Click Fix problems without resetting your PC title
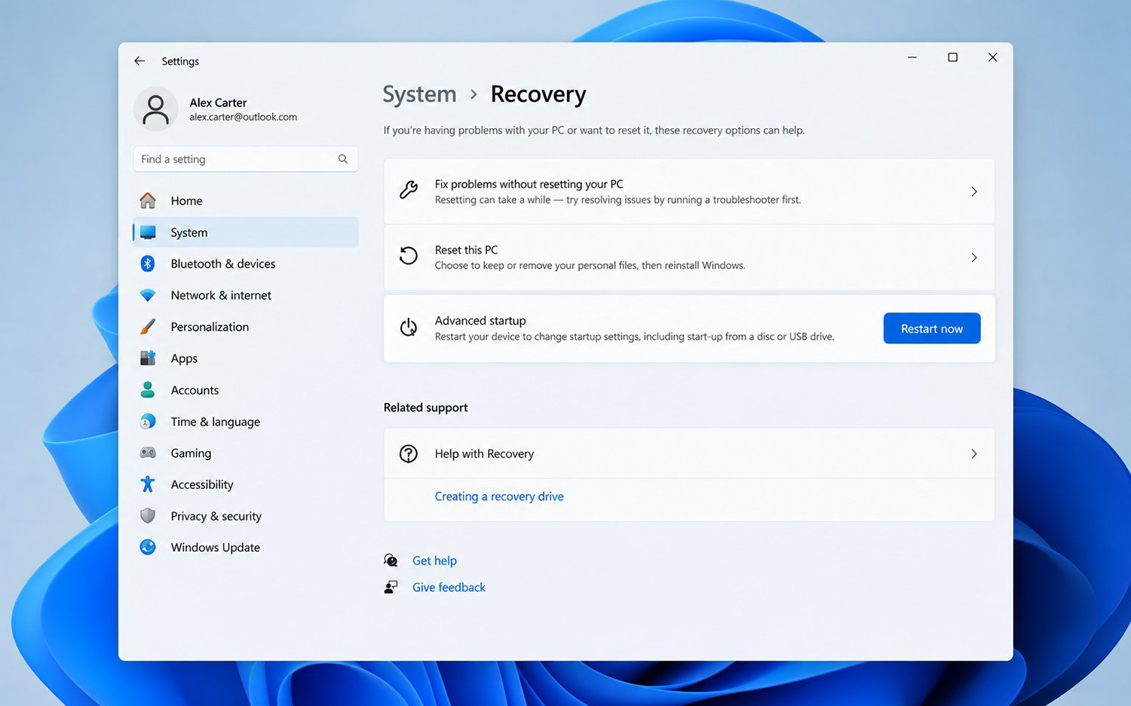 coord(529,184)
